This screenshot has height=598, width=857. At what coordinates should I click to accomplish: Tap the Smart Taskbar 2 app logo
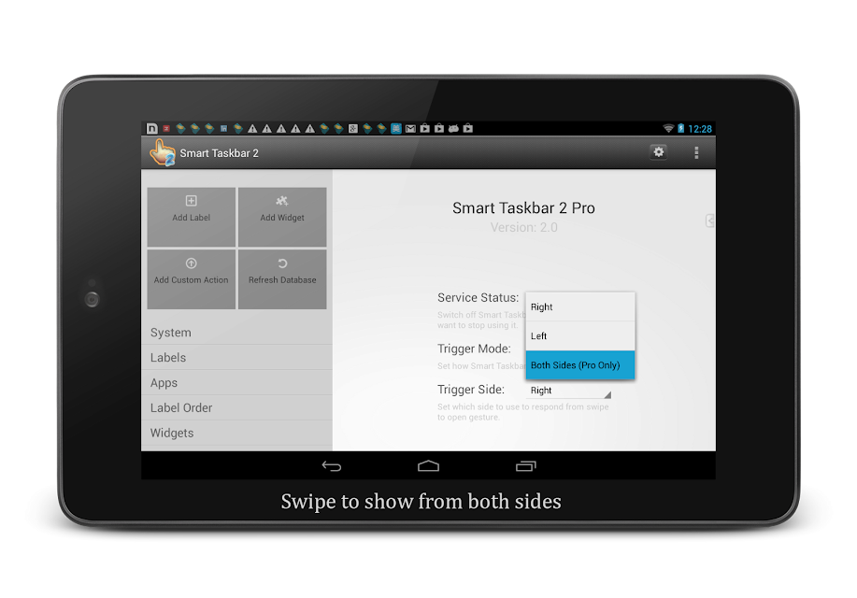point(163,152)
